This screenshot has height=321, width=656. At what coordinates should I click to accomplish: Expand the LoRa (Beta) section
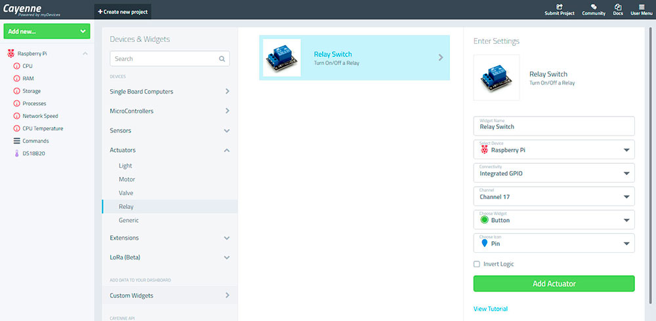[169, 257]
